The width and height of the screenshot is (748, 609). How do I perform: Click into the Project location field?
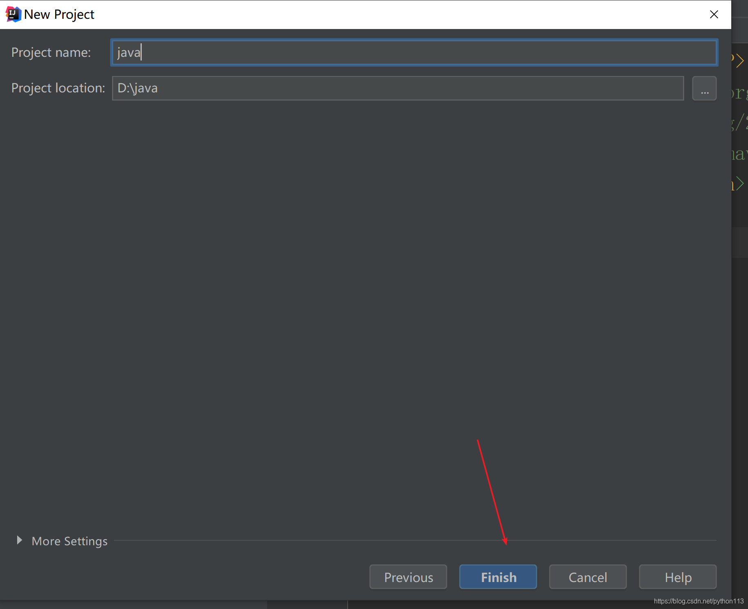398,88
